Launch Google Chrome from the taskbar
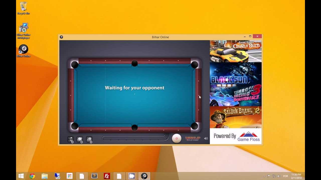321x180 pixels. point(32,176)
